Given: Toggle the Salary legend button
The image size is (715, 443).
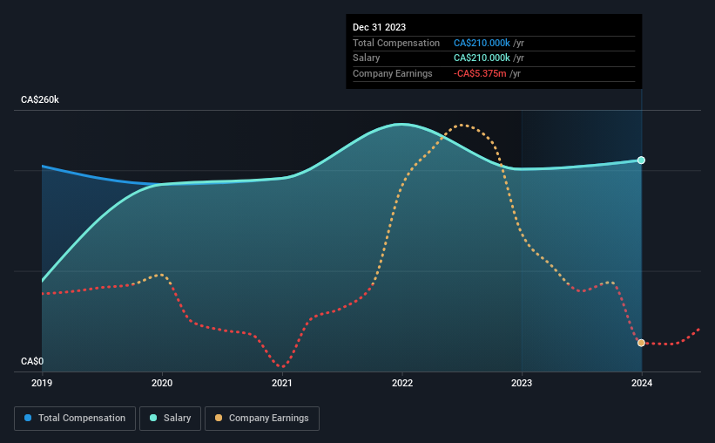Looking at the screenshot, I should coord(170,419).
